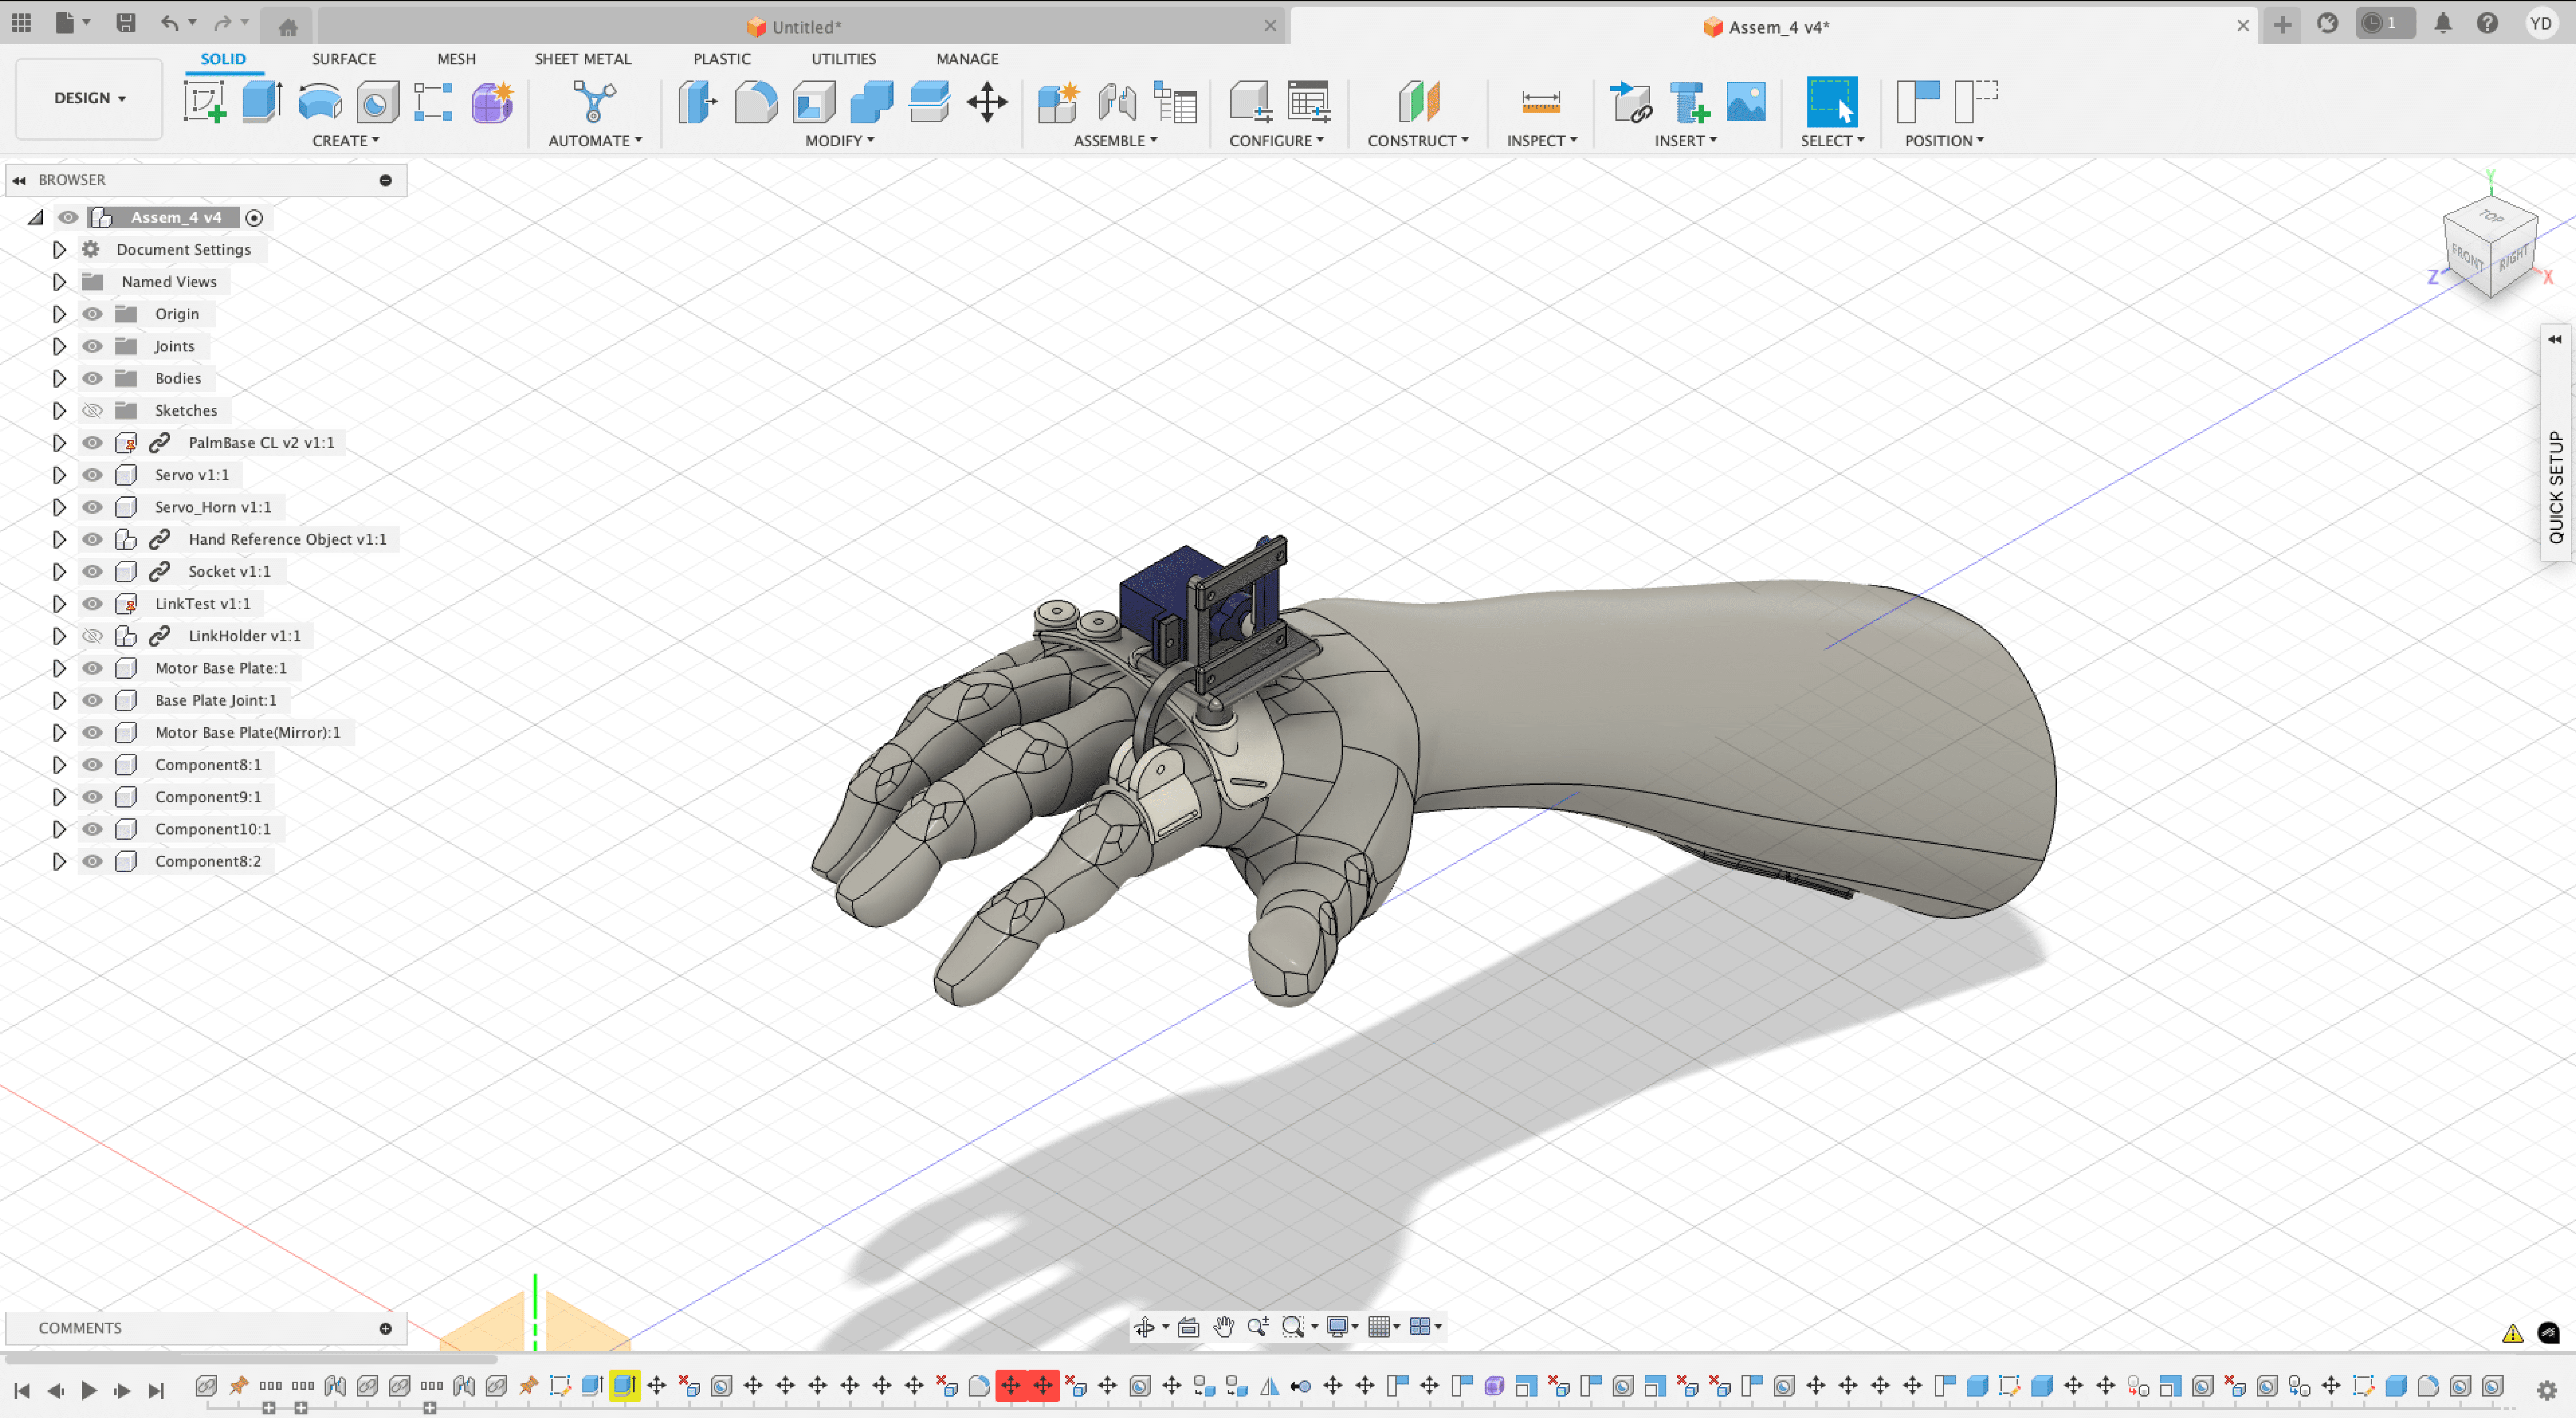
Task: Toggle visibility of Component10:1
Action: (92, 829)
